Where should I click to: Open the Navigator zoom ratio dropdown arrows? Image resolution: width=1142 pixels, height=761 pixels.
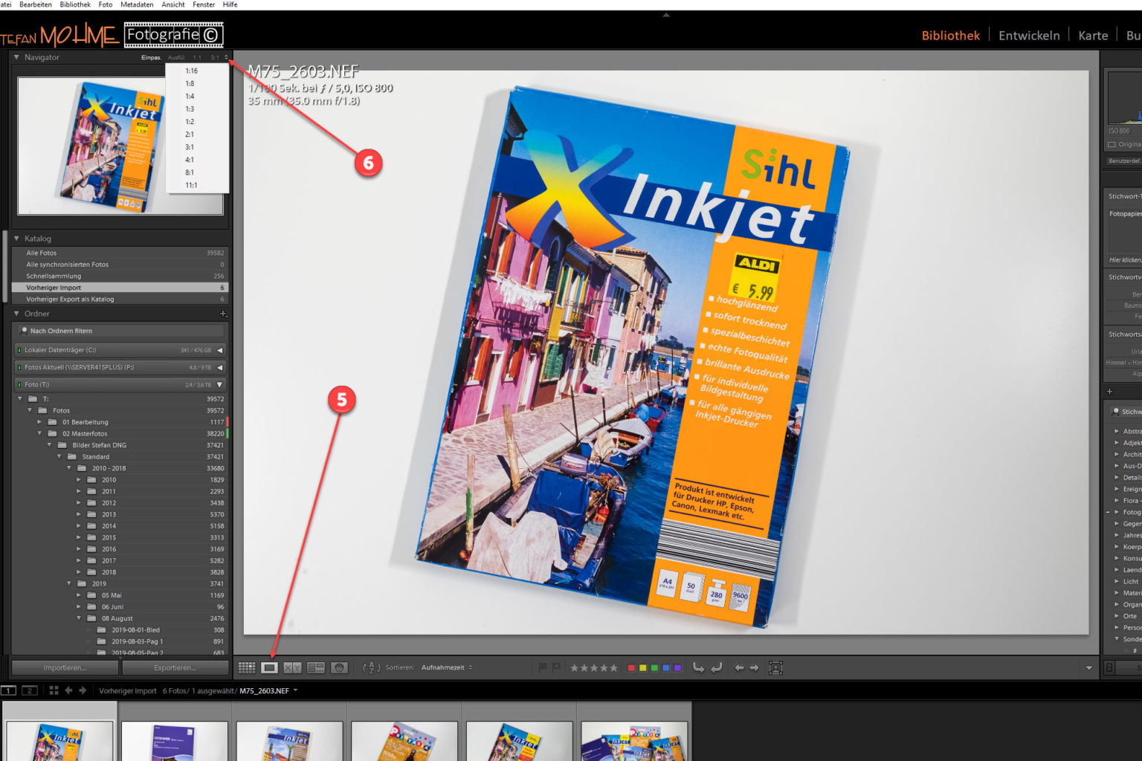coord(226,57)
